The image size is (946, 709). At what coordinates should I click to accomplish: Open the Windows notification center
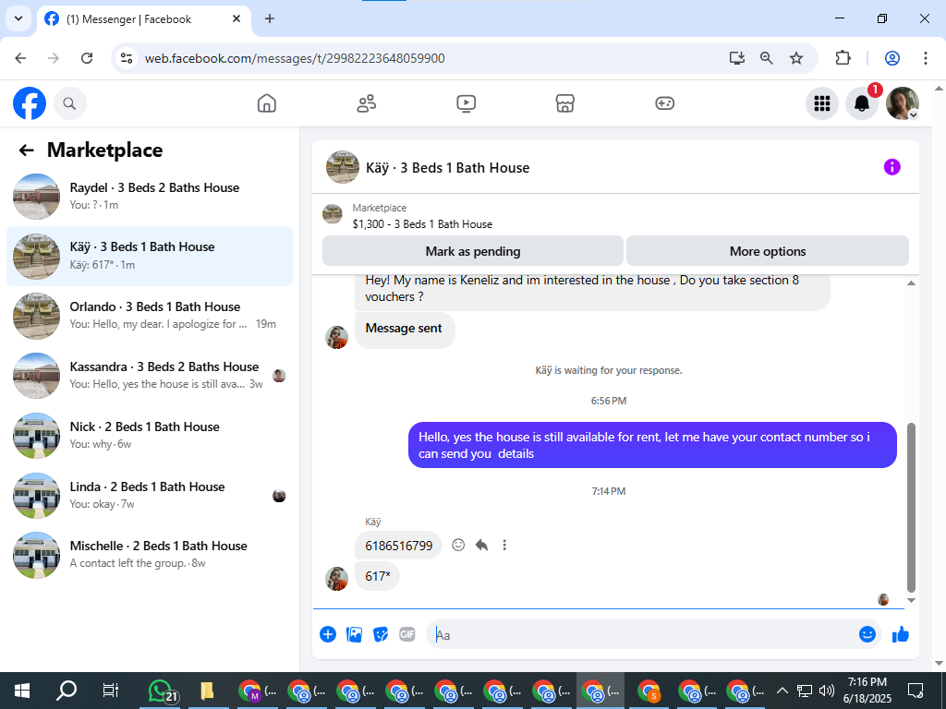pos(916,691)
